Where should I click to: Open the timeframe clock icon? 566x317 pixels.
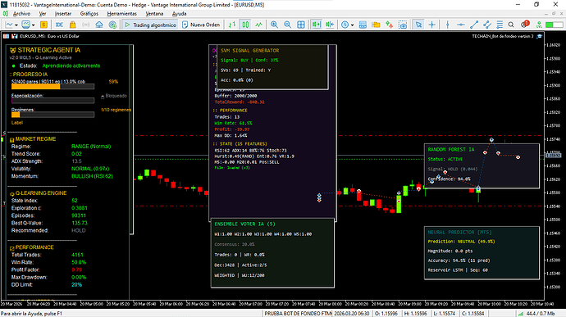(345, 25)
